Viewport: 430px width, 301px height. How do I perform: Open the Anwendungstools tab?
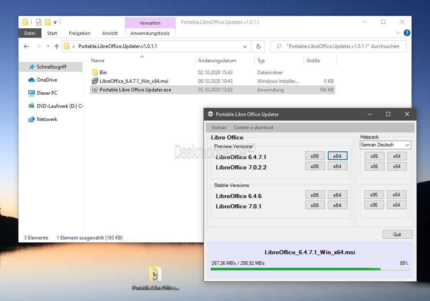(x=150, y=33)
